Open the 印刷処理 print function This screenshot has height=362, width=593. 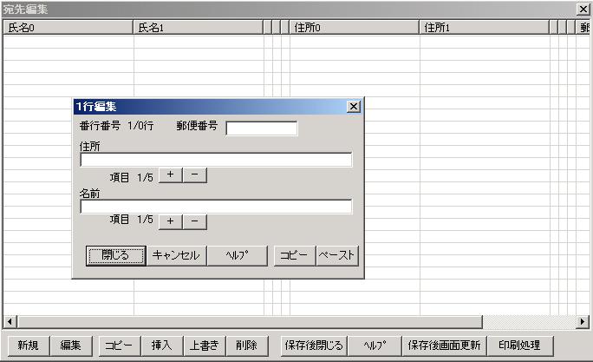coord(520,345)
